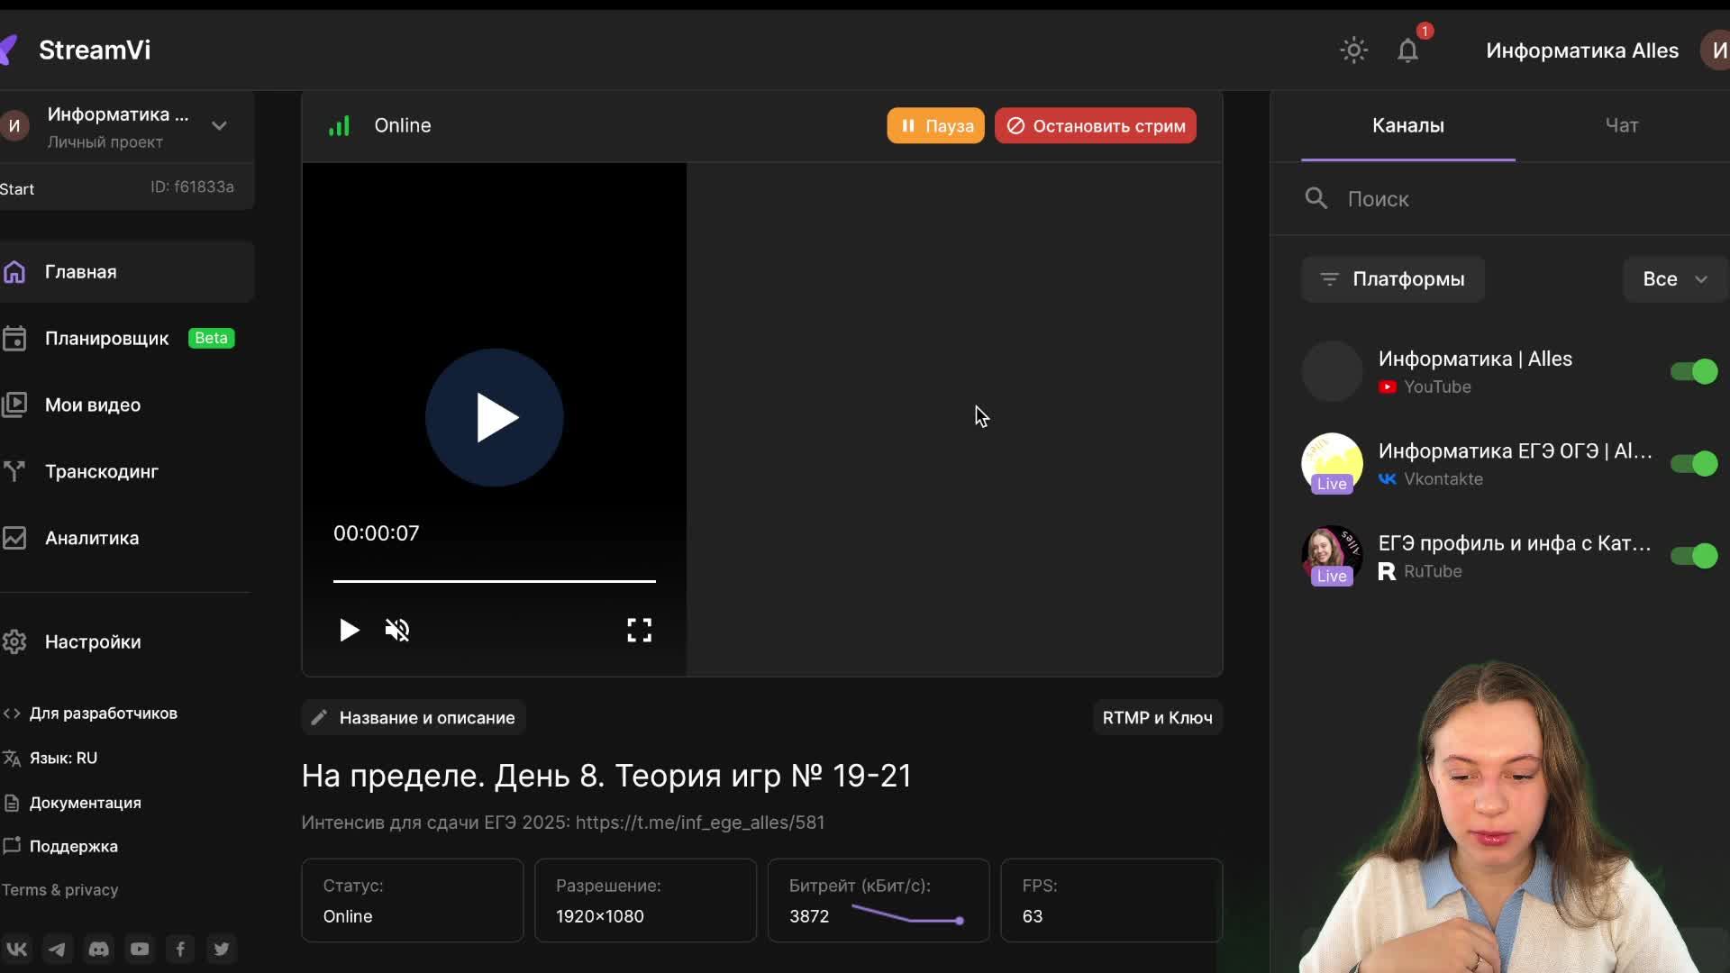Disable the Vkontakte channel toggle

coord(1694,463)
